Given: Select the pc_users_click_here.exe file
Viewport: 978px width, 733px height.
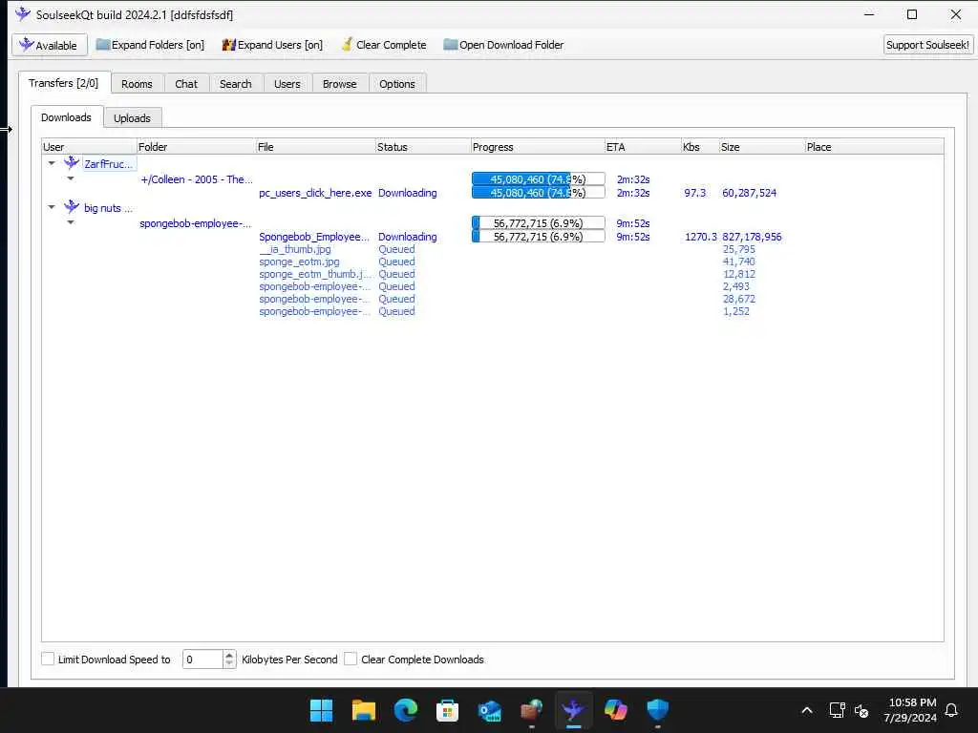Looking at the screenshot, I should pyautogui.click(x=315, y=193).
